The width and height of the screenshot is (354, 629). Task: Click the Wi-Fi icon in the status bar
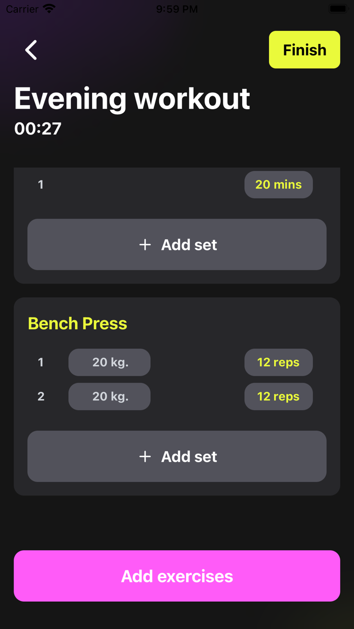[48, 9]
